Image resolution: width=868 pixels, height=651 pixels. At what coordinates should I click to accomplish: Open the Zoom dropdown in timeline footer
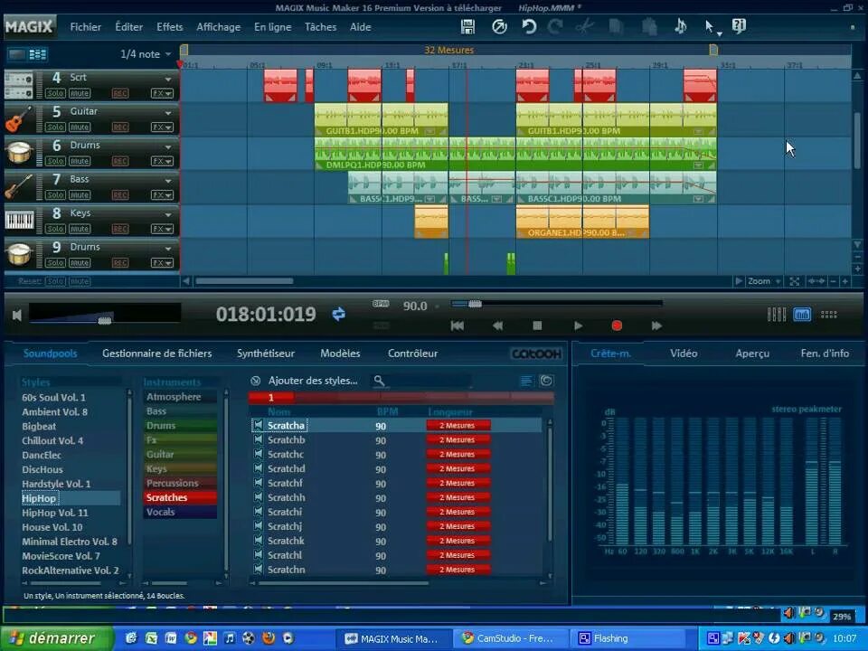coord(764,281)
